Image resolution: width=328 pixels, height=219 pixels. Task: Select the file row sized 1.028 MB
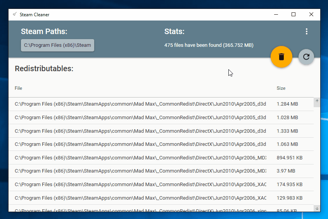tap(140, 118)
